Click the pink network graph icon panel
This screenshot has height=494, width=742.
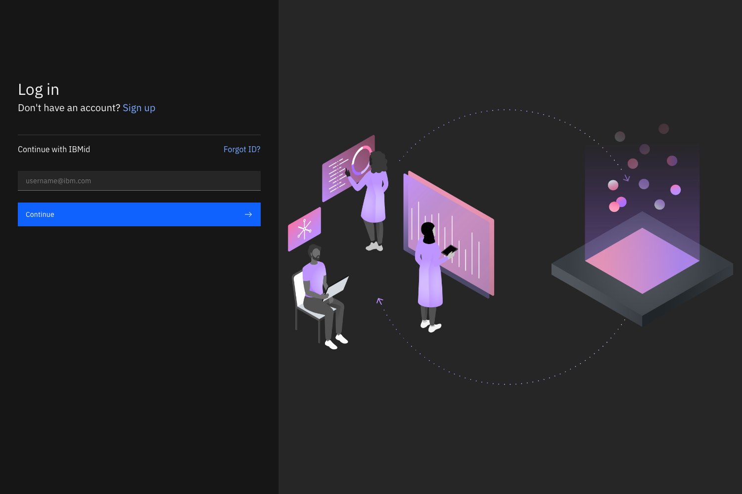click(304, 229)
